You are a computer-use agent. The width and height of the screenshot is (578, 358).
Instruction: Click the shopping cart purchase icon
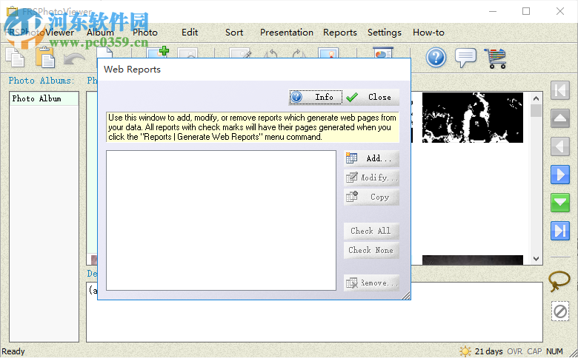tap(496, 58)
